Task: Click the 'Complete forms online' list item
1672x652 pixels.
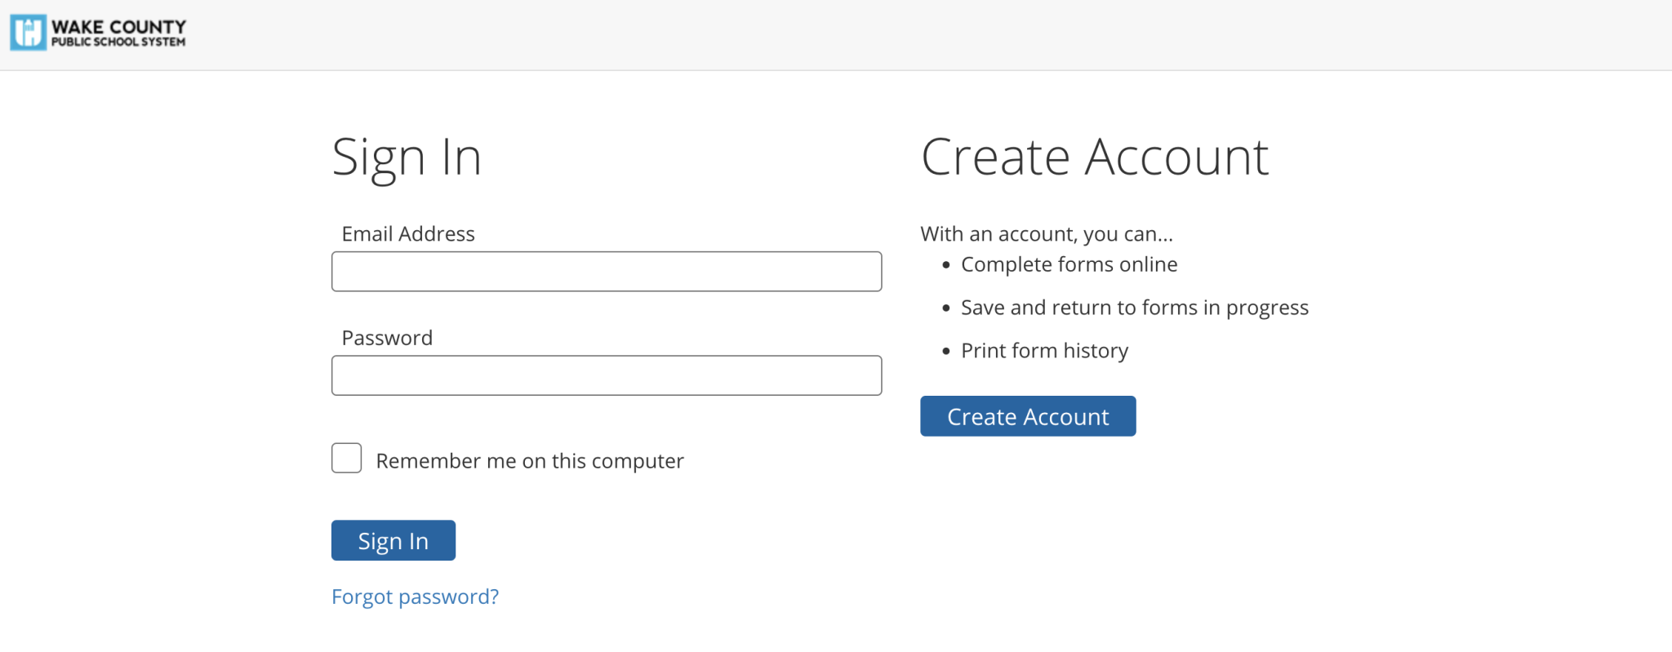Action: 1069,264
